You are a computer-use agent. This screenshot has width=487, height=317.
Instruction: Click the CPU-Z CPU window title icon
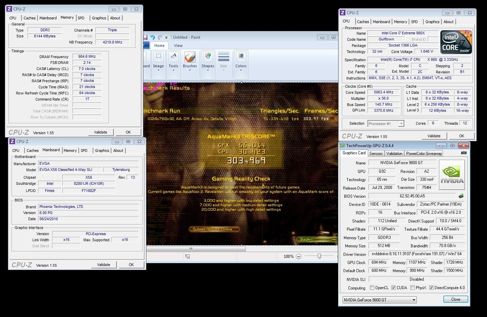(x=343, y=13)
